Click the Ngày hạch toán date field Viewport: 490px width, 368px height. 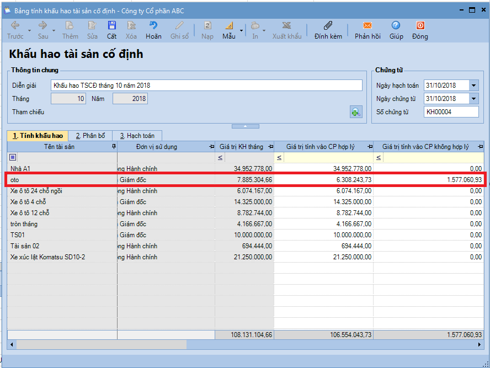(446, 86)
